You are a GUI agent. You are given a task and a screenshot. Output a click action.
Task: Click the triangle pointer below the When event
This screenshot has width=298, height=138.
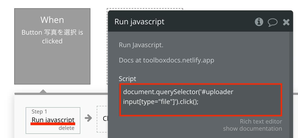[43, 91]
